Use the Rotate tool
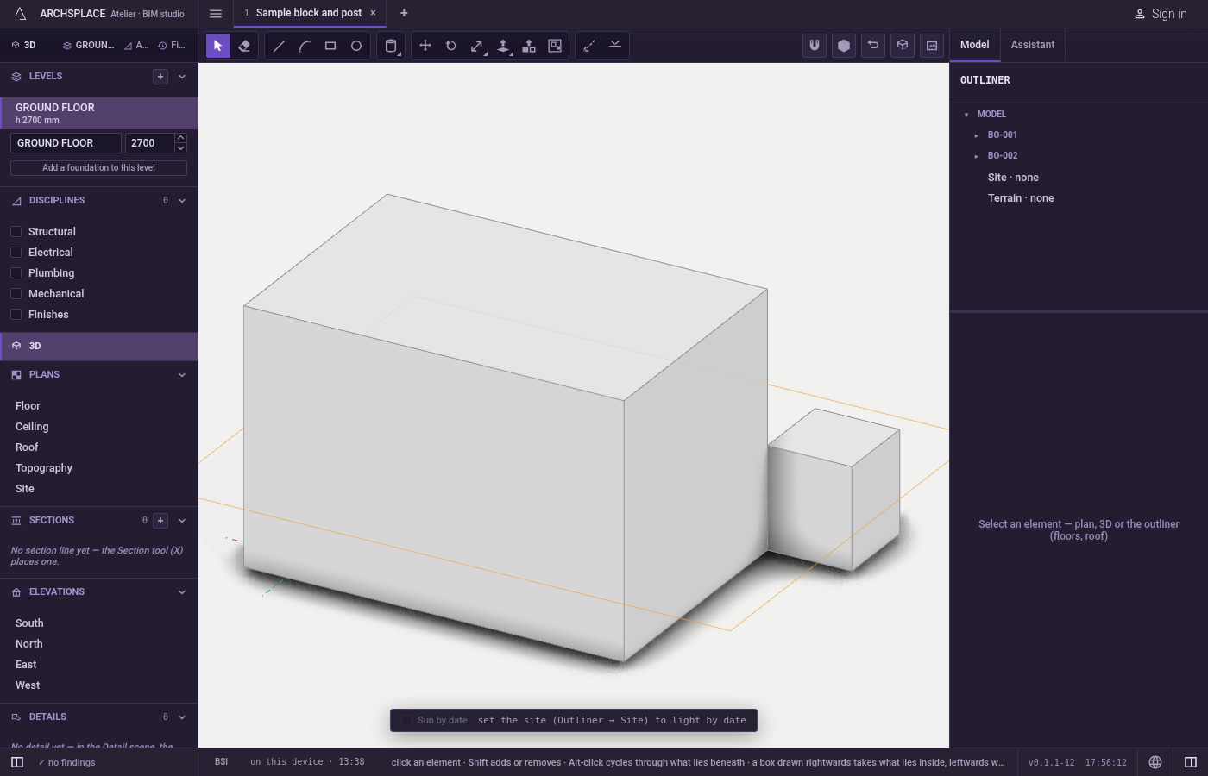The width and height of the screenshot is (1208, 776). click(x=451, y=46)
